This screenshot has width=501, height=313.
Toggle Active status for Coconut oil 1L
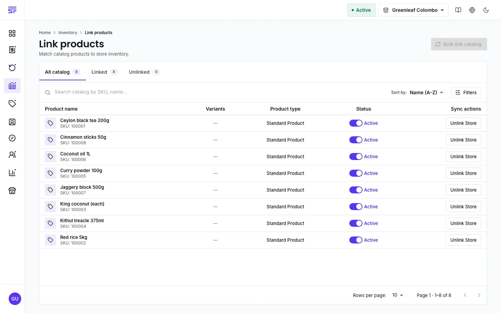(356, 156)
